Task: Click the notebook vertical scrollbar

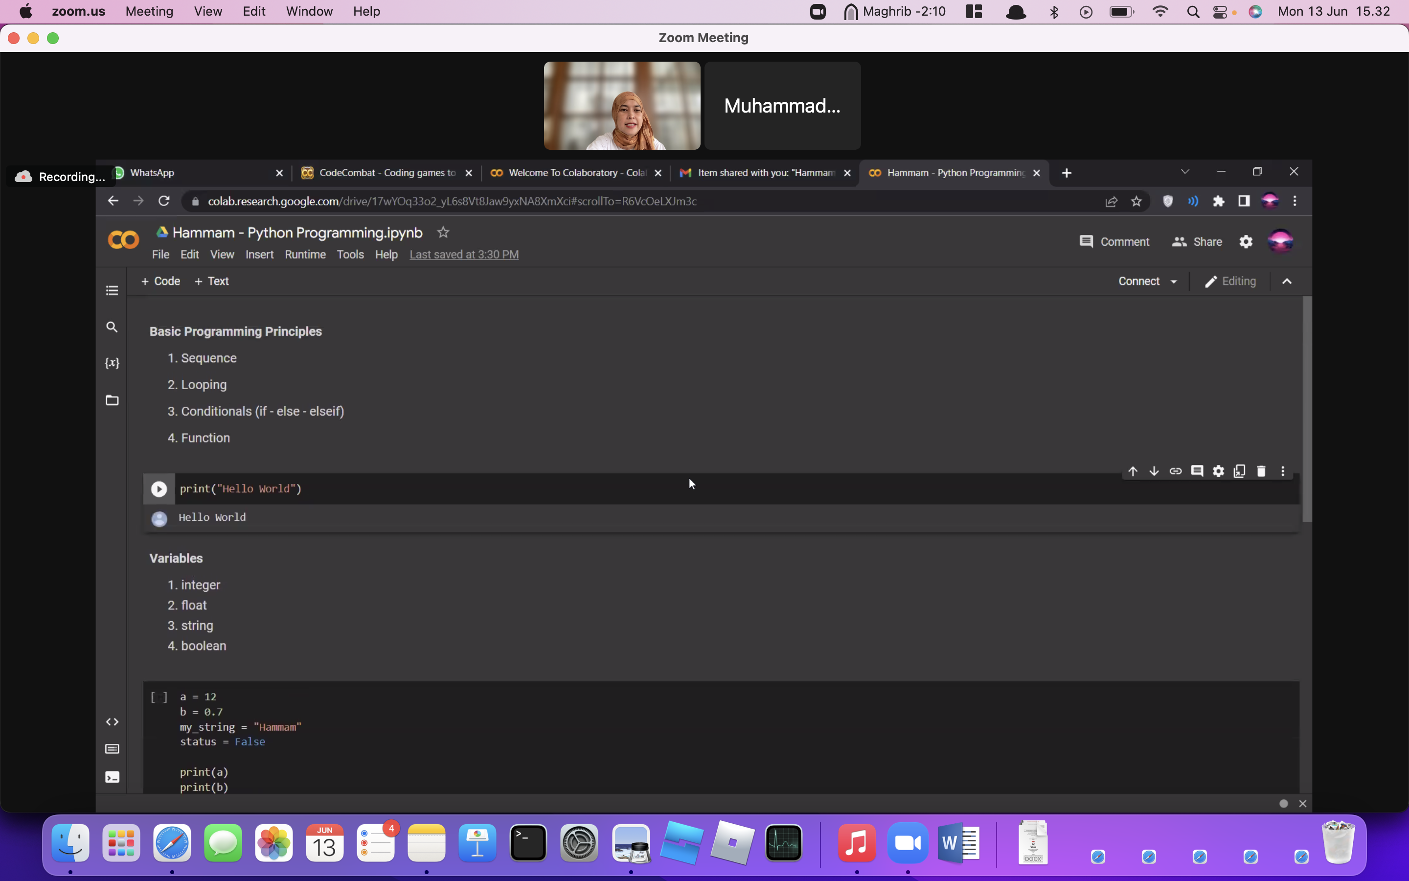Action: pyautogui.click(x=1307, y=409)
